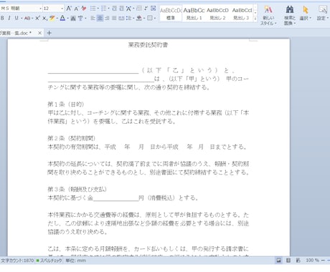Click the 第3条（報酬及び支払）heading line

tap(77, 189)
